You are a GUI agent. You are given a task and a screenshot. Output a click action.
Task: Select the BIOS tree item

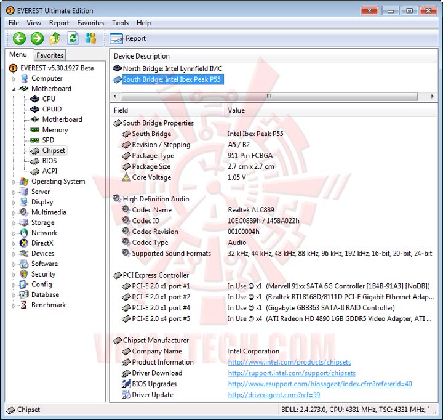(x=49, y=160)
